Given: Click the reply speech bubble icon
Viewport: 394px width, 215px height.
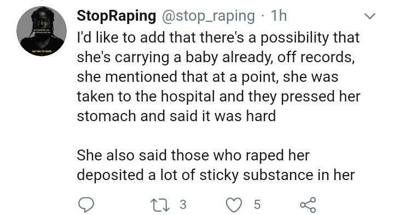Looking at the screenshot, I should coord(86,205).
